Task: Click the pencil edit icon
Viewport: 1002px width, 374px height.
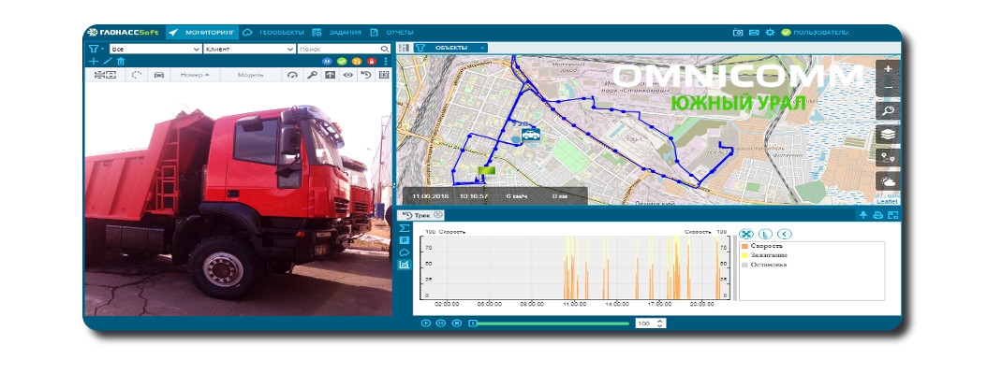Action: point(108,62)
